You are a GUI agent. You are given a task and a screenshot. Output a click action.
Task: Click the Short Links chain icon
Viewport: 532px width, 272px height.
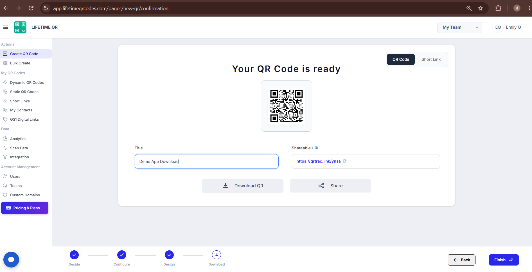(5, 101)
